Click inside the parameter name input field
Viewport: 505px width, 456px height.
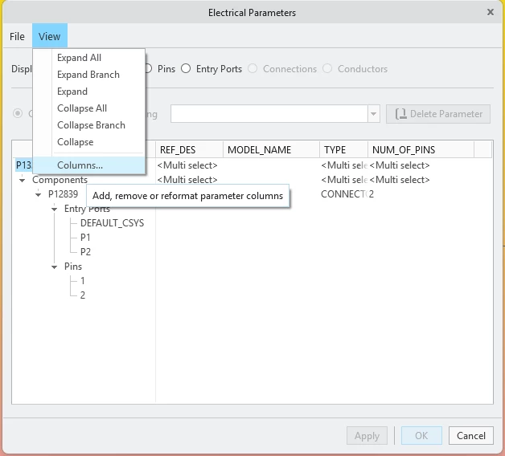269,114
